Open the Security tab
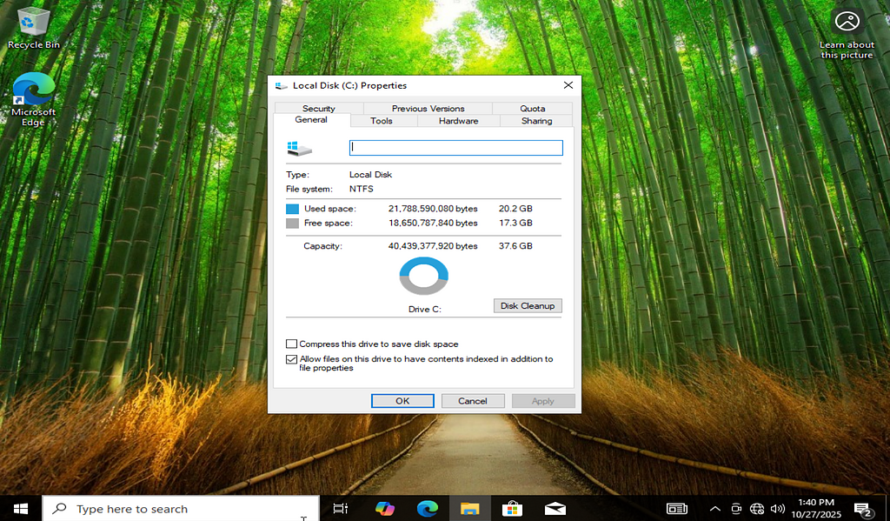Viewport: 890px width, 521px height. pos(318,109)
